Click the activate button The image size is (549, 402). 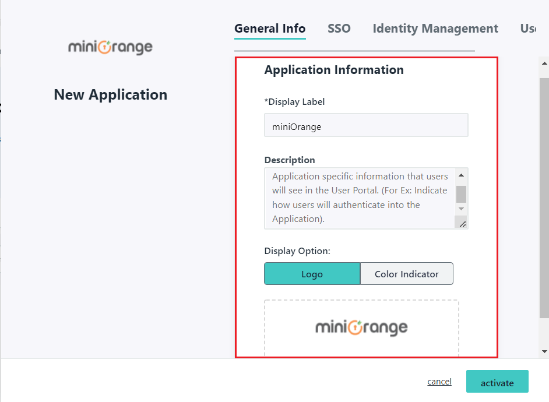[x=497, y=382]
